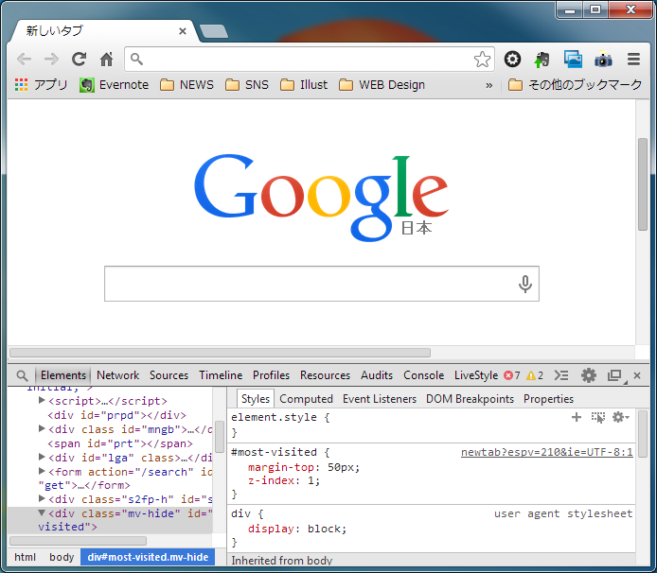This screenshot has height=573, width=657.
Task: Toggle element state with the cursor-selection icon
Action: pos(598,417)
